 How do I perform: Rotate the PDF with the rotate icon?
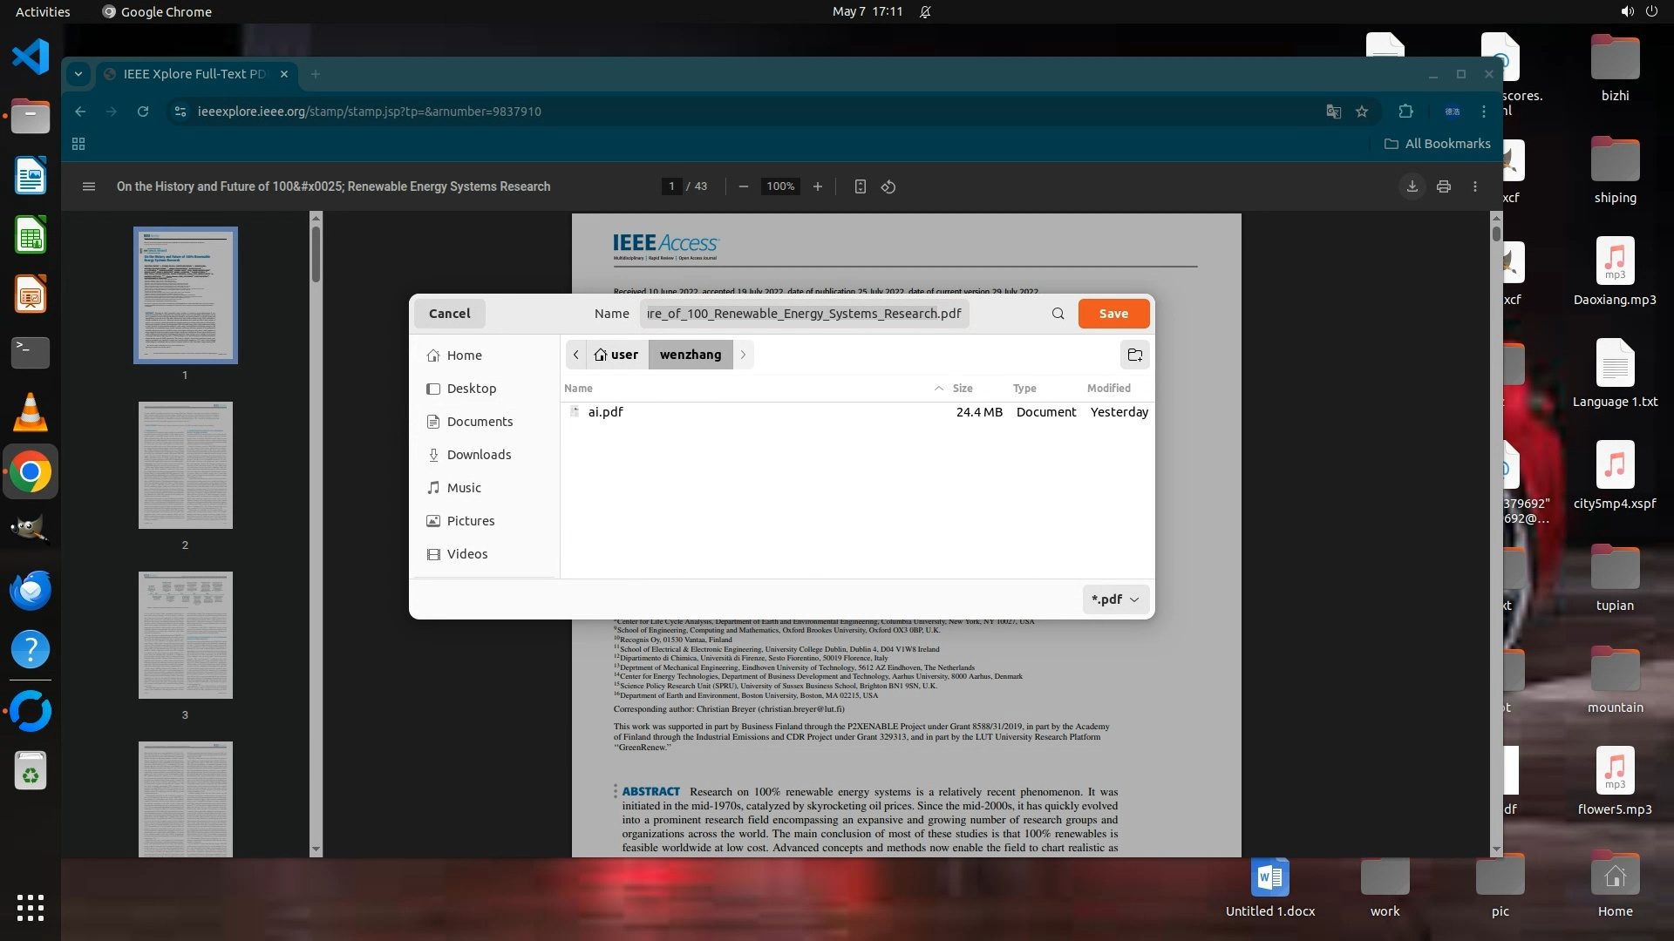(x=888, y=186)
